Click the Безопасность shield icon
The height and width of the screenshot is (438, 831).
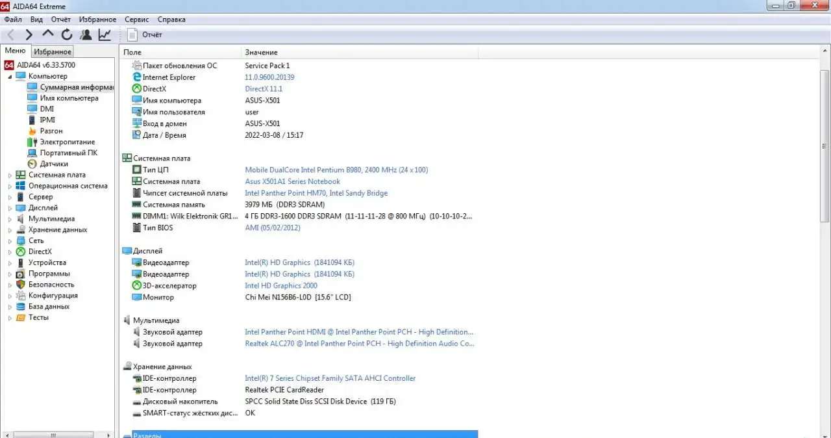pos(21,285)
